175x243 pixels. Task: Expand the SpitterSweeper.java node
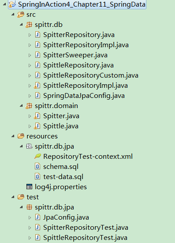point(30,55)
